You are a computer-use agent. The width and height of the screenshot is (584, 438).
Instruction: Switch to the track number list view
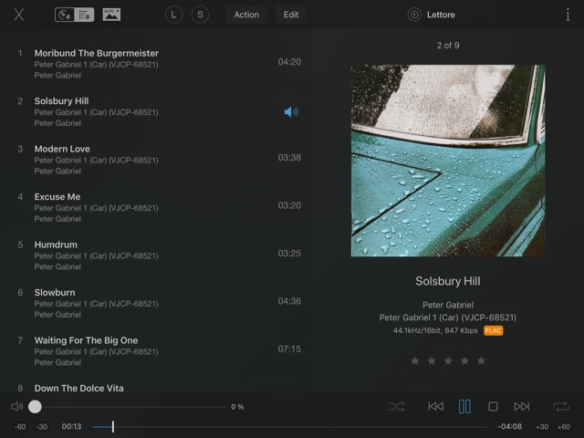[85, 15]
